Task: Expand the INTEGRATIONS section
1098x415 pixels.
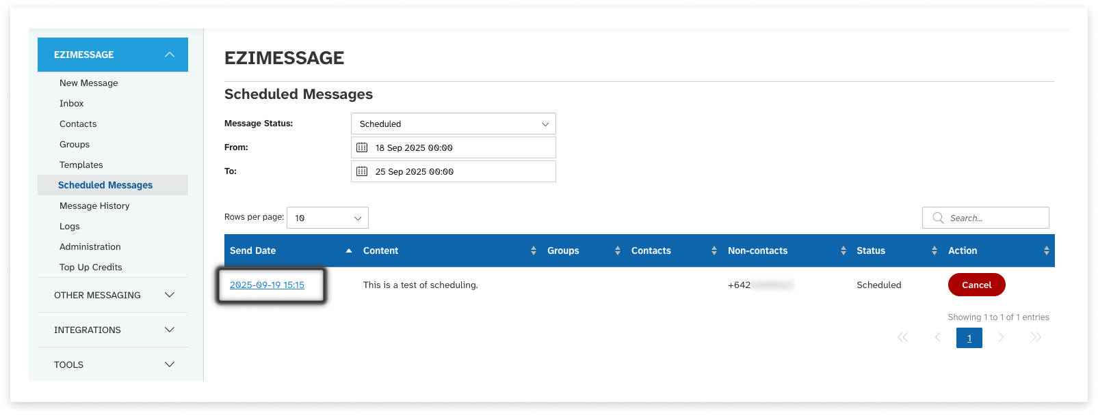Action: click(x=170, y=330)
